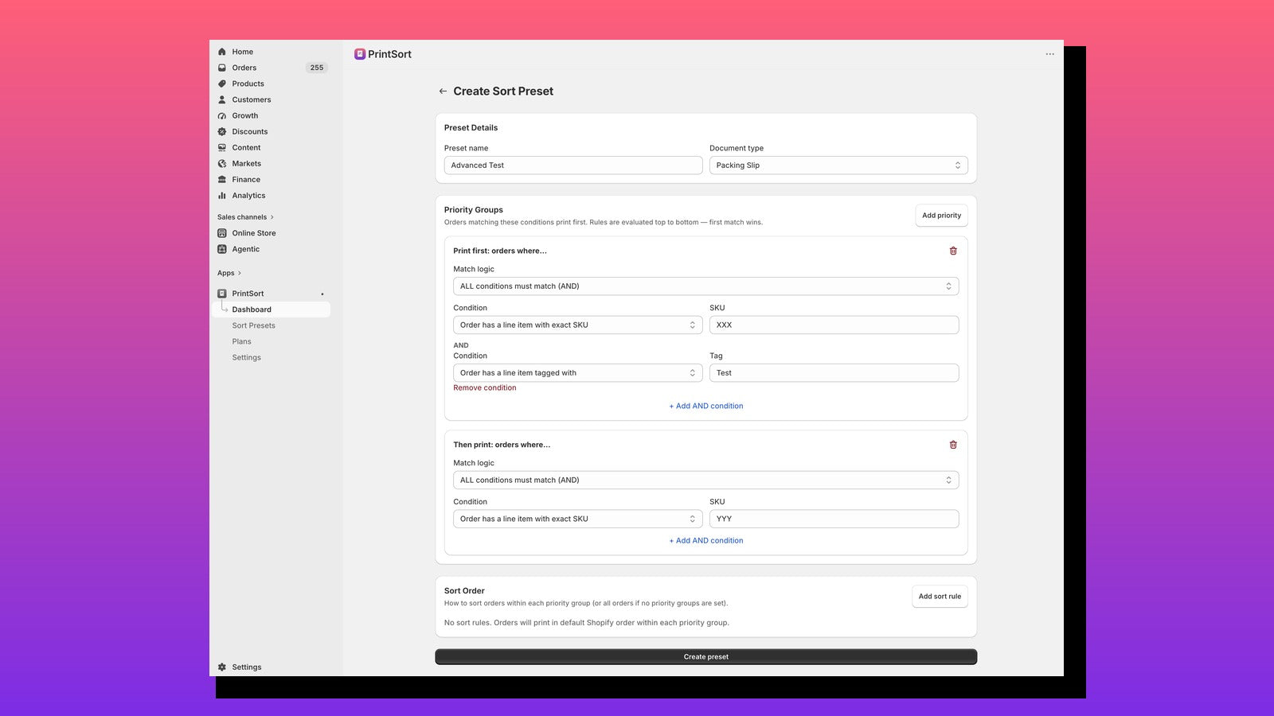Open the Plans submenu item

tap(241, 341)
